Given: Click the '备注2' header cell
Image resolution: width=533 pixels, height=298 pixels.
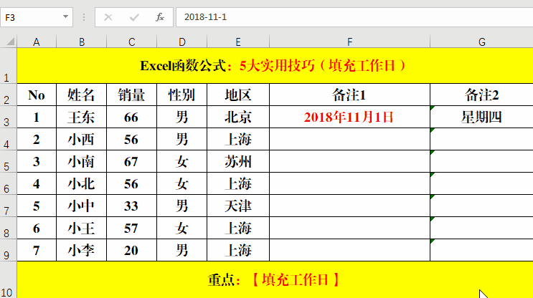Looking at the screenshot, I should click(481, 95).
